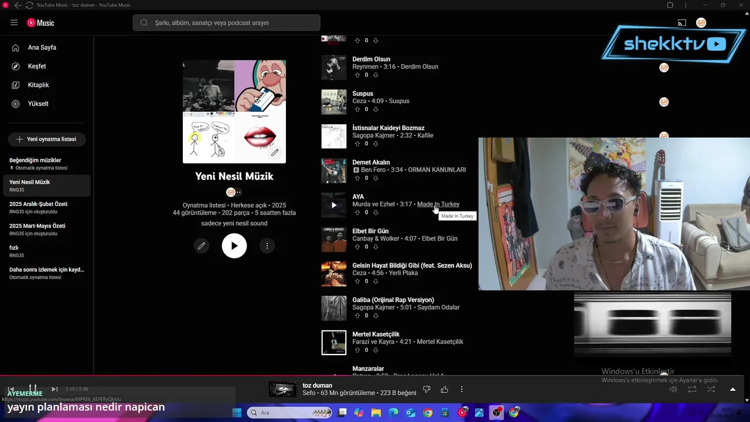Toggle downvote on Elbet Bir Gün
The width and height of the screenshot is (750, 422).
click(x=376, y=247)
